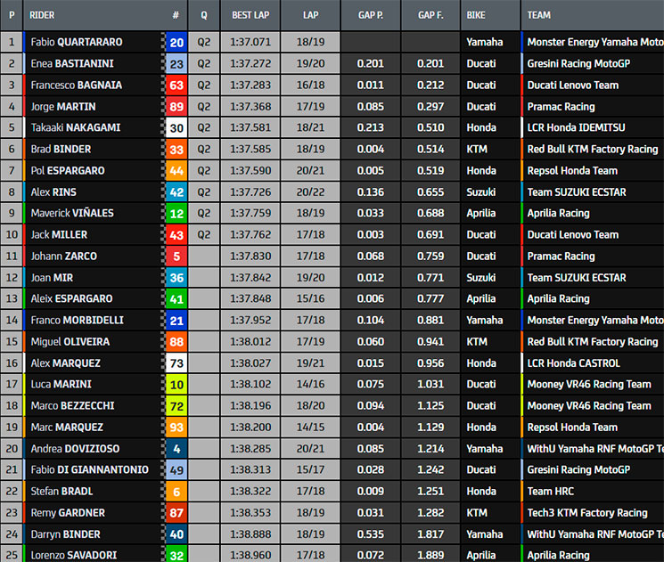Select rider Miguel OLIVEIRA
Viewport: 664px width, 562px height.
(x=70, y=341)
